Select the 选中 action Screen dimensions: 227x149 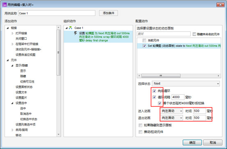coord(23,108)
